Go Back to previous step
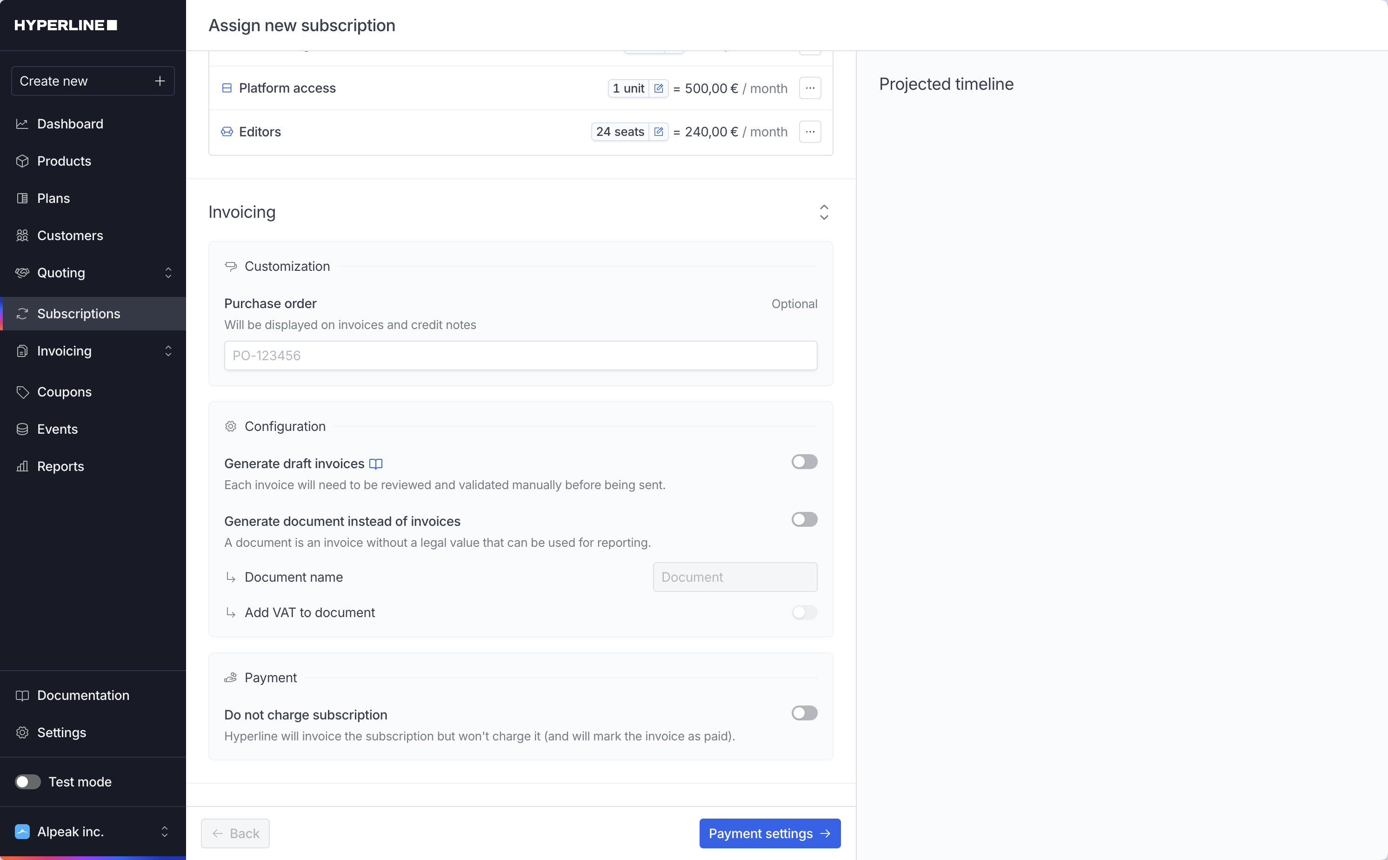Viewport: 1388px width, 860px height. tap(235, 833)
